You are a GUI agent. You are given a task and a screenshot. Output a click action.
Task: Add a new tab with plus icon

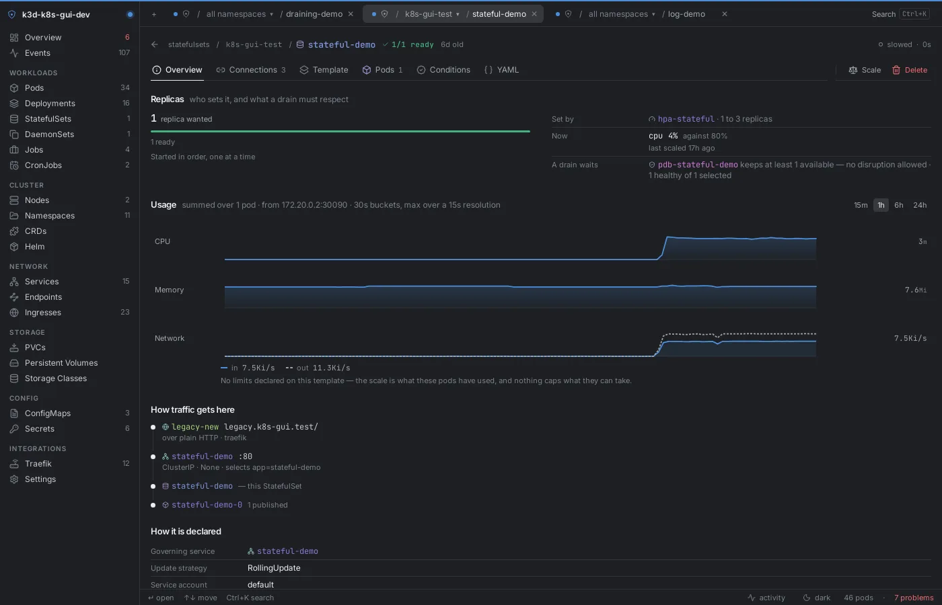coord(154,14)
